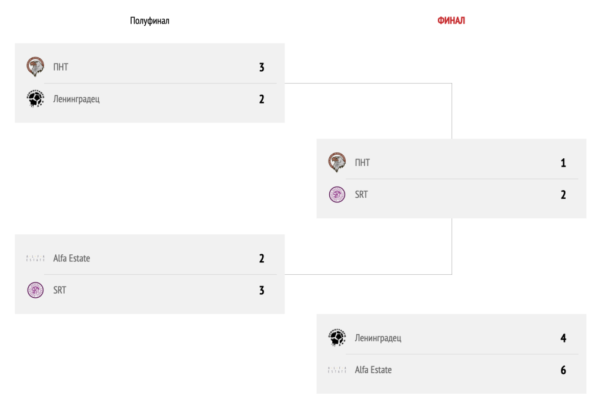The height and width of the screenshot is (399, 602).
Task: Open the Alfa Estate team name in the semifinal
Action: coord(72,258)
